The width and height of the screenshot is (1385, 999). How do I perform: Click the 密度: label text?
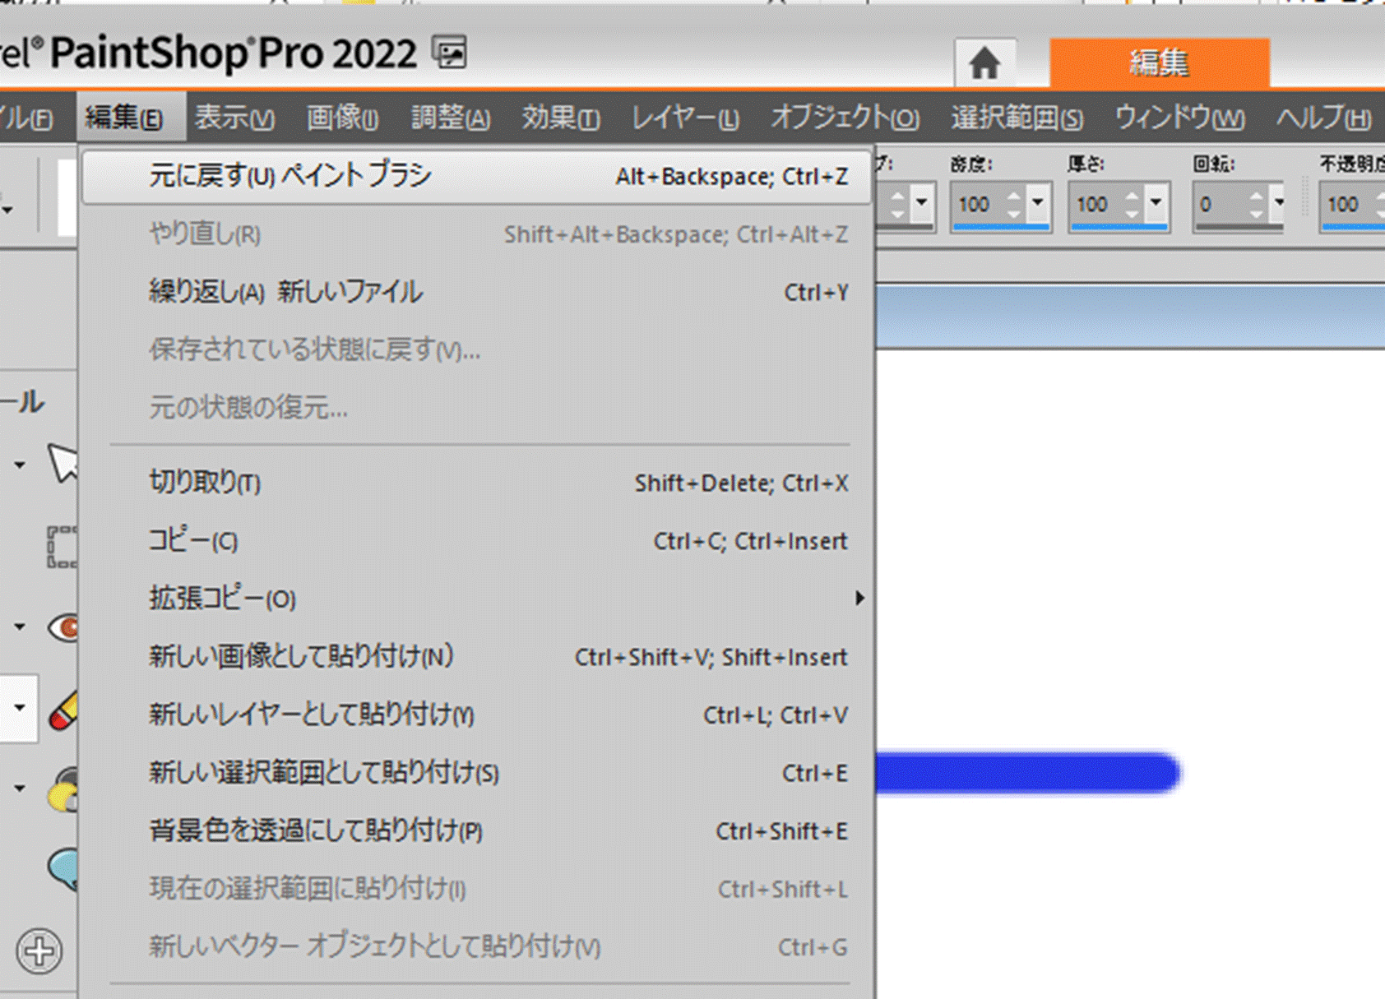[x=971, y=164]
